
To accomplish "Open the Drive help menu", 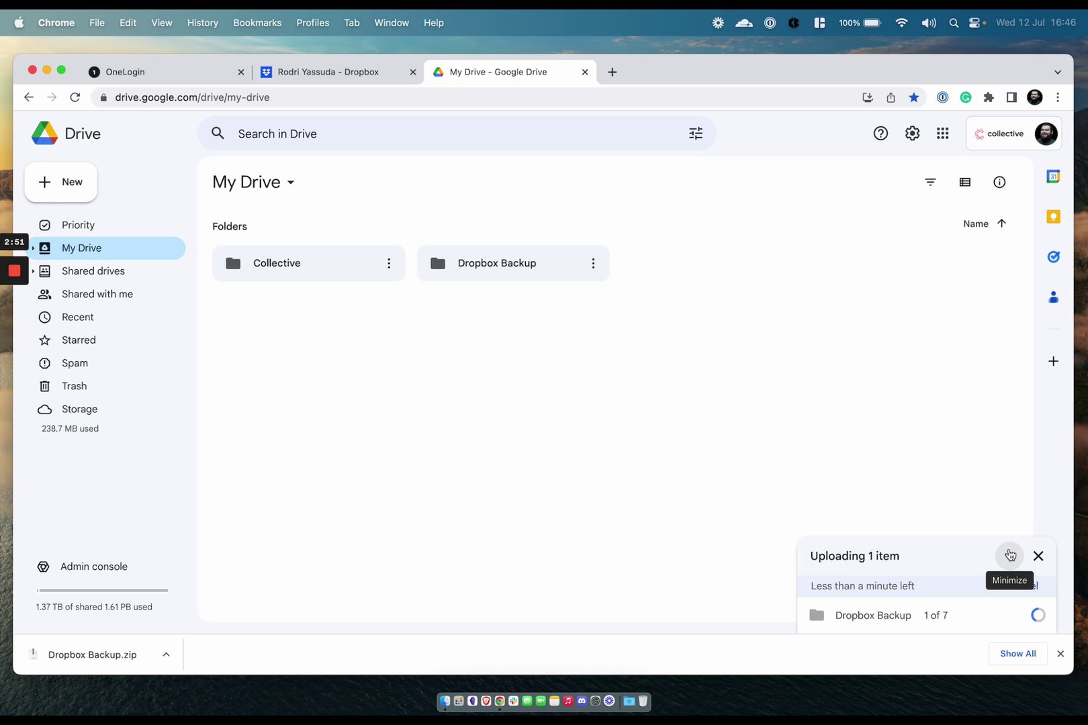I will coord(880,133).
